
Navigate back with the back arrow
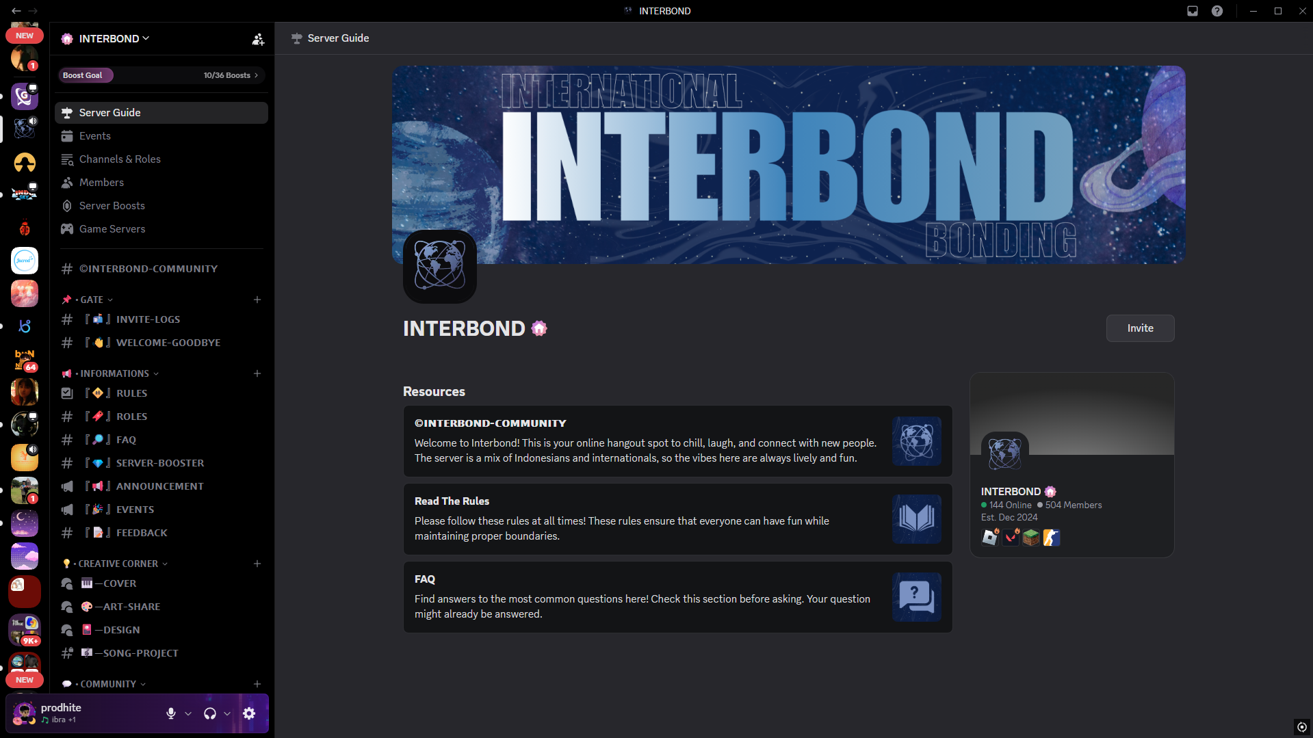(16, 11)
